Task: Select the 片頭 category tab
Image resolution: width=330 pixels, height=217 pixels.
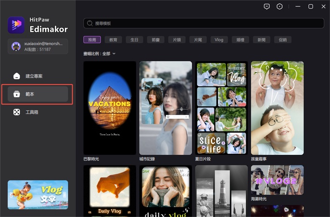Action: coord(177,40)
